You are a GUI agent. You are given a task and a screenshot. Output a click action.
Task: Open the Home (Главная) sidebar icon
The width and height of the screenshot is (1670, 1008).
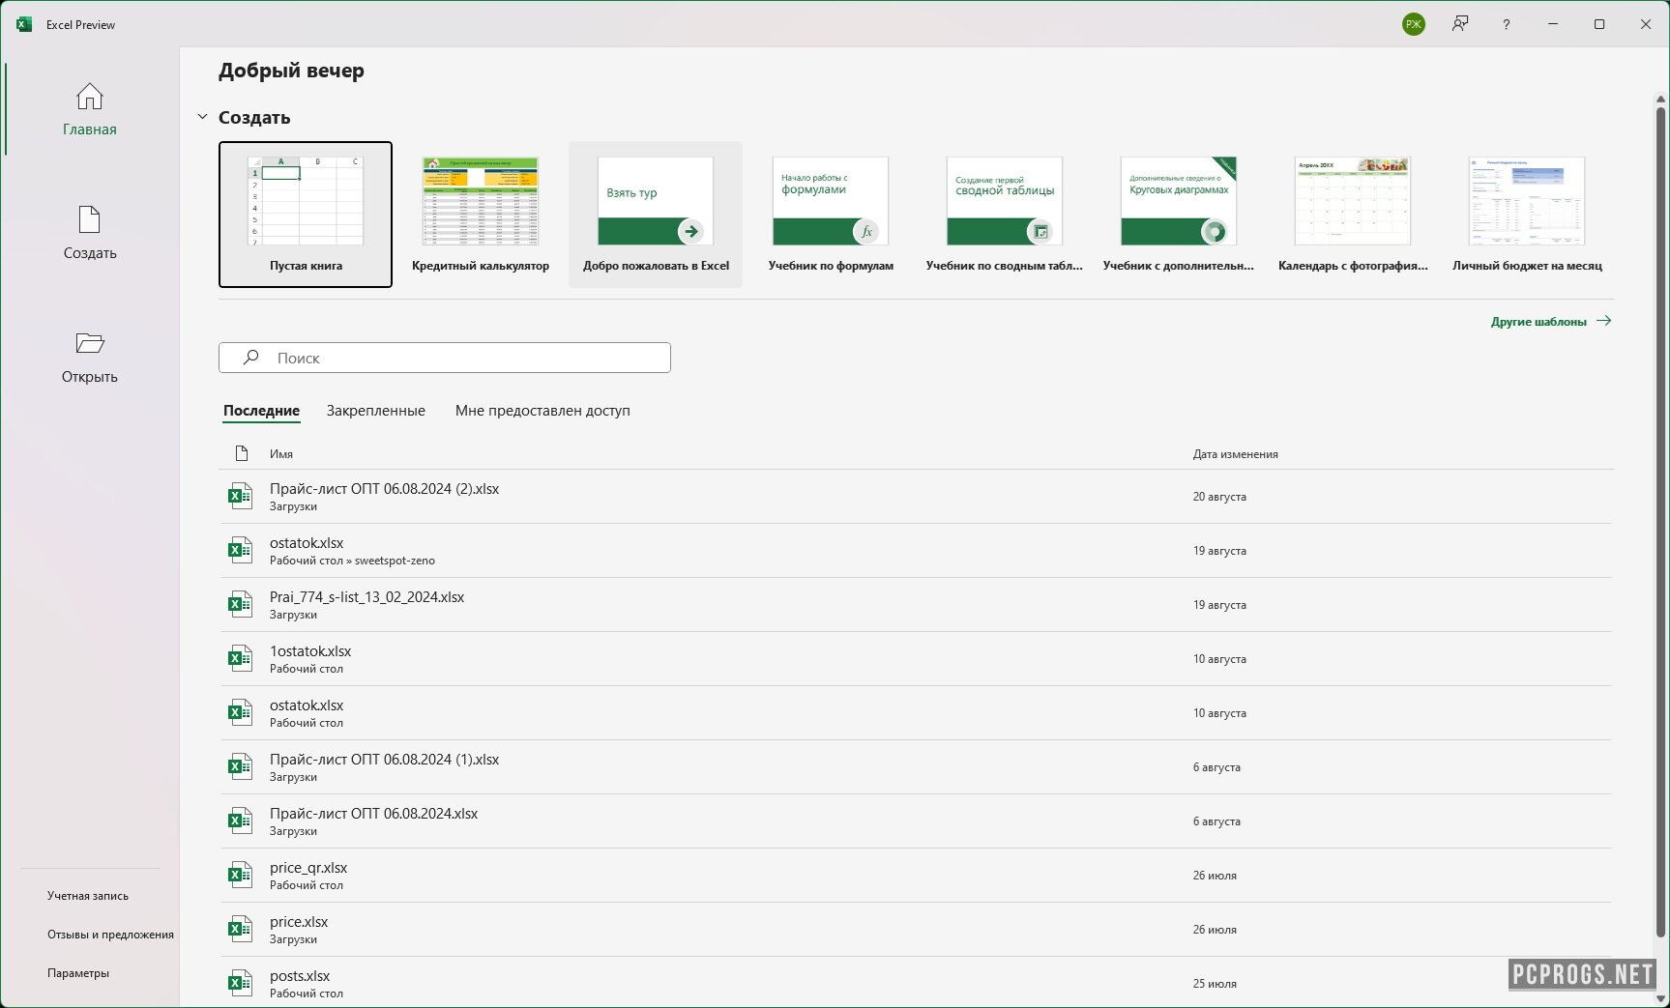[90, 97]
